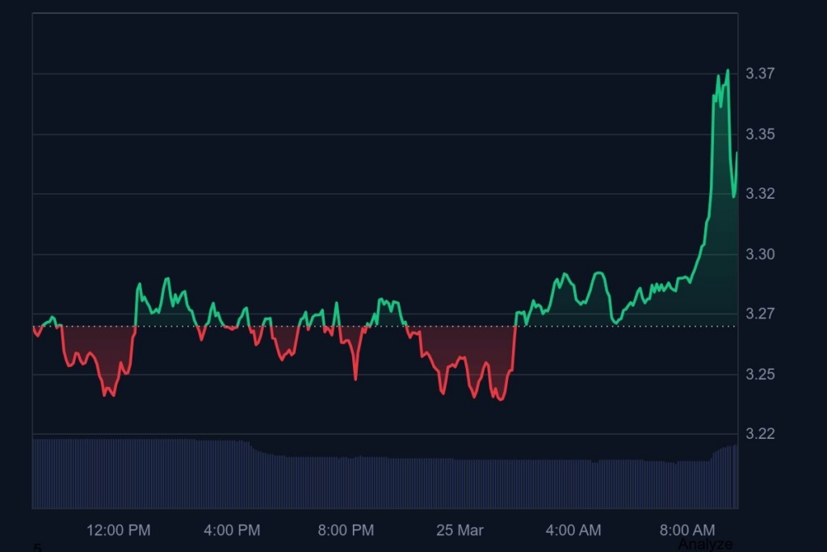Click the 8:00 PM axis label
This screenshot has height=552, width=827.
346,530
